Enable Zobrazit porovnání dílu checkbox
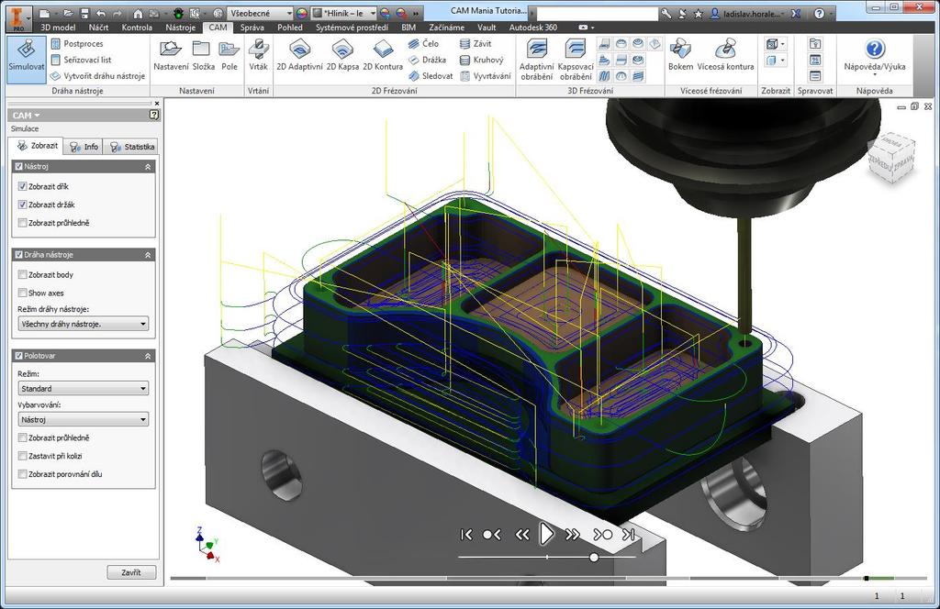Viewport: 940px width, 609px height. 22,473
